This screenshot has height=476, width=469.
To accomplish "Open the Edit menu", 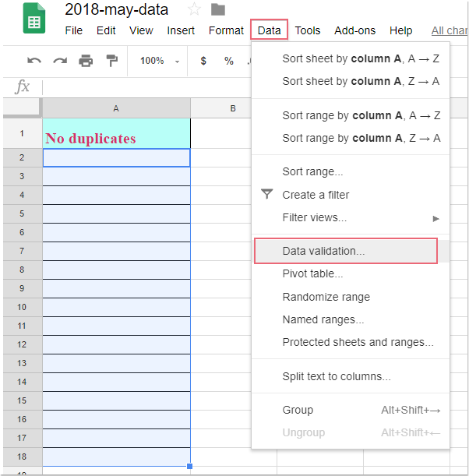I will [106, 30].
